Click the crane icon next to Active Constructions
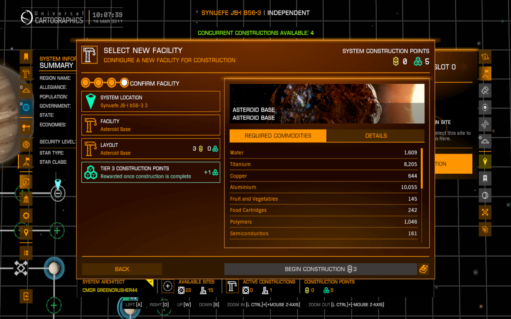Screen dimensions: 511x319 pyautogui.click(x=232, y=286)
